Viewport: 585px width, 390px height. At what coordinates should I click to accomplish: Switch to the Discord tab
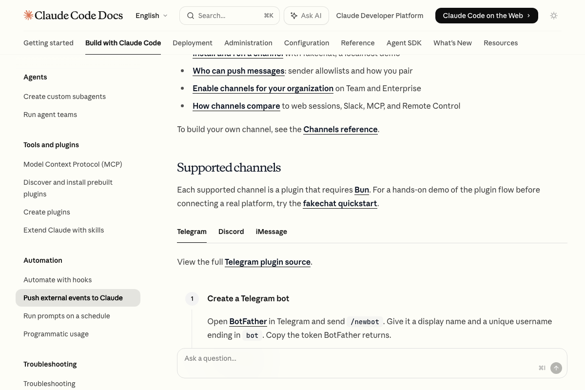231,232
